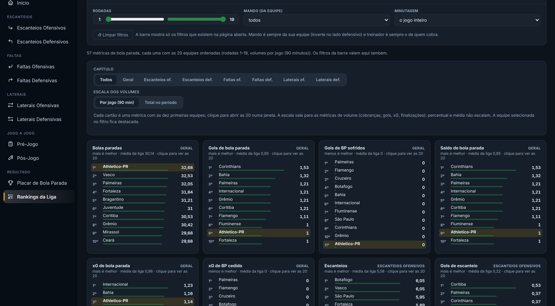Open the Mando (da equipe) dropdown

(x=317, y=20)
